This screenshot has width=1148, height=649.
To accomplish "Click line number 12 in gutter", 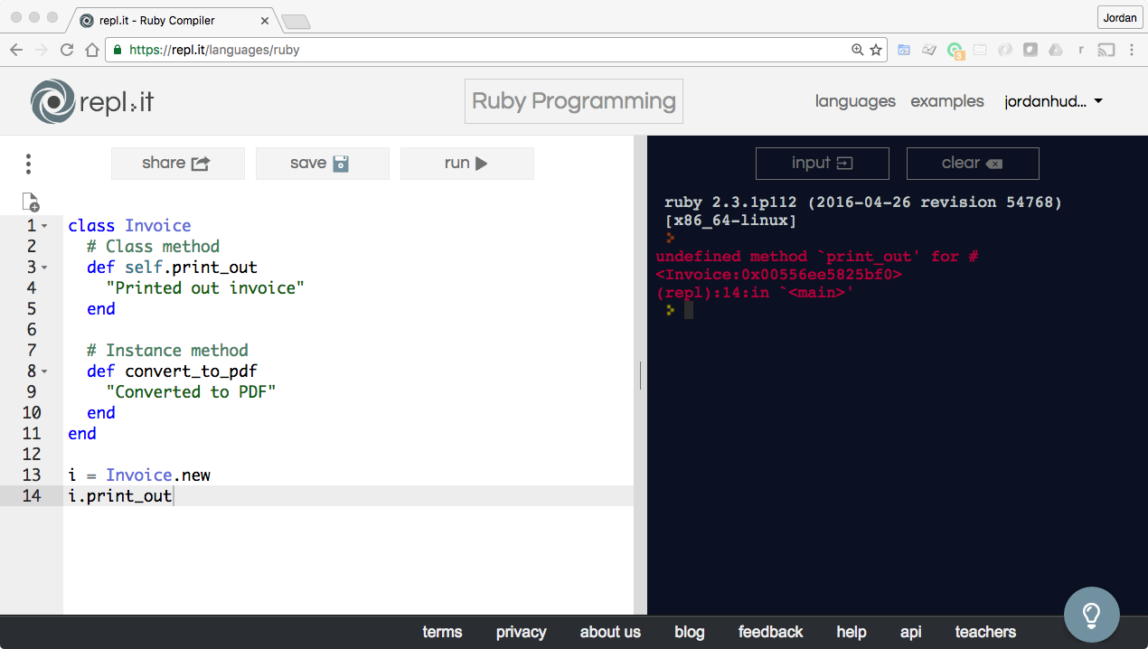I will click(31, 455).
